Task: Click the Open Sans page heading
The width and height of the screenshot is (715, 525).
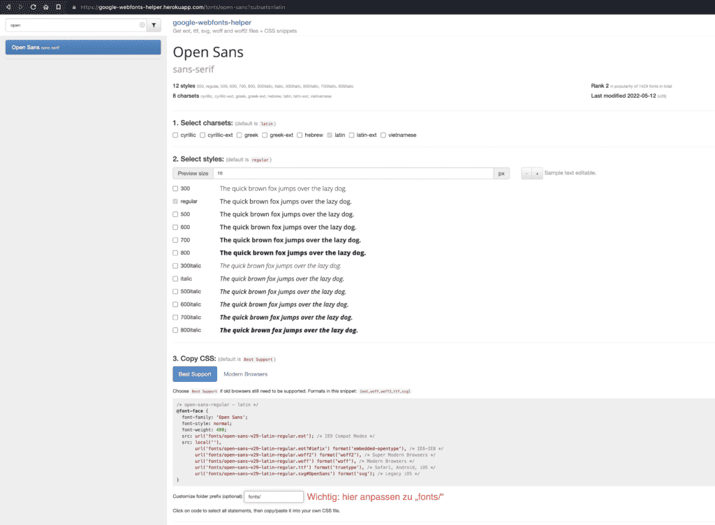Action: tap(208, 52)
